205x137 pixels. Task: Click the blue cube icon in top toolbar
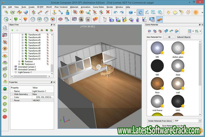click(131, 12)
